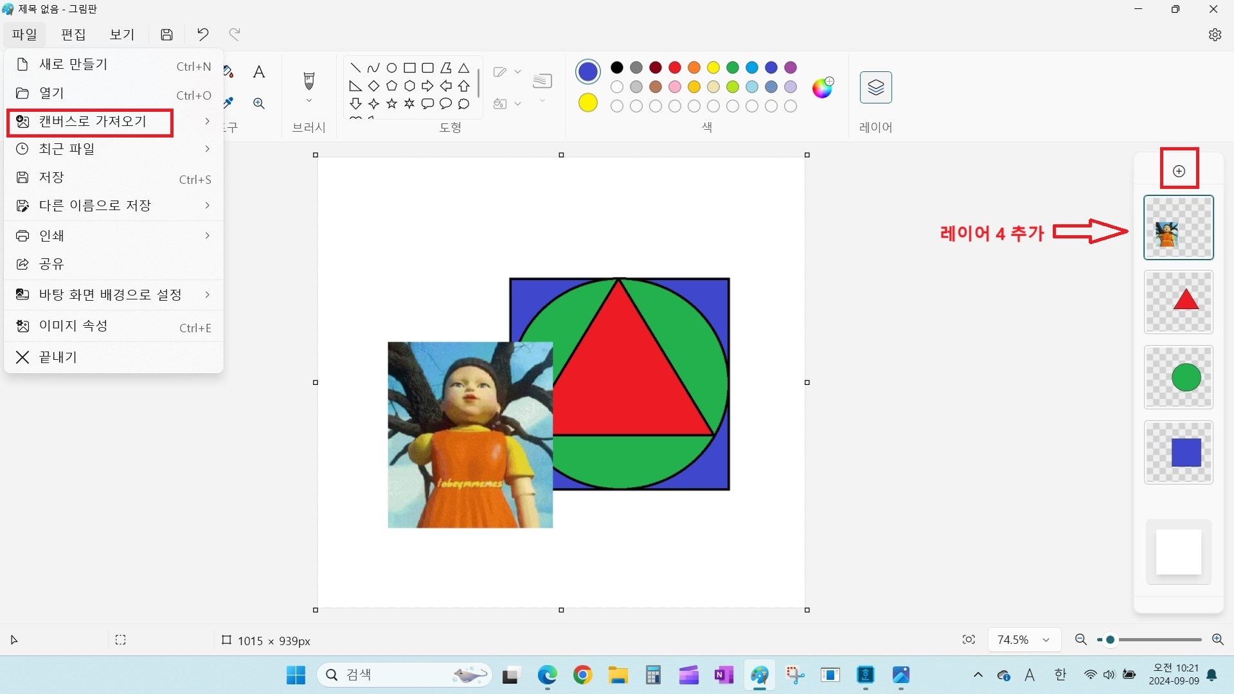Choose the Rounded rectangle shape
The width and height of the screenshot is (1234, 694).
coord(427,67)
